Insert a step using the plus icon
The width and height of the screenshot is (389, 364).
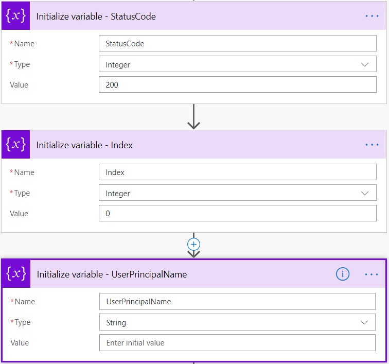(x=194, y=245)
